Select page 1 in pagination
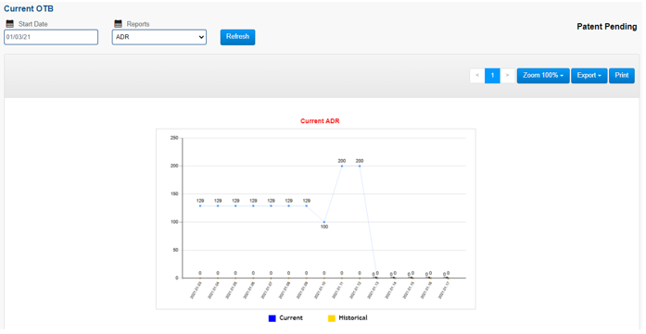The height and width of the screenshot is (334, 646). coord(492,76)
